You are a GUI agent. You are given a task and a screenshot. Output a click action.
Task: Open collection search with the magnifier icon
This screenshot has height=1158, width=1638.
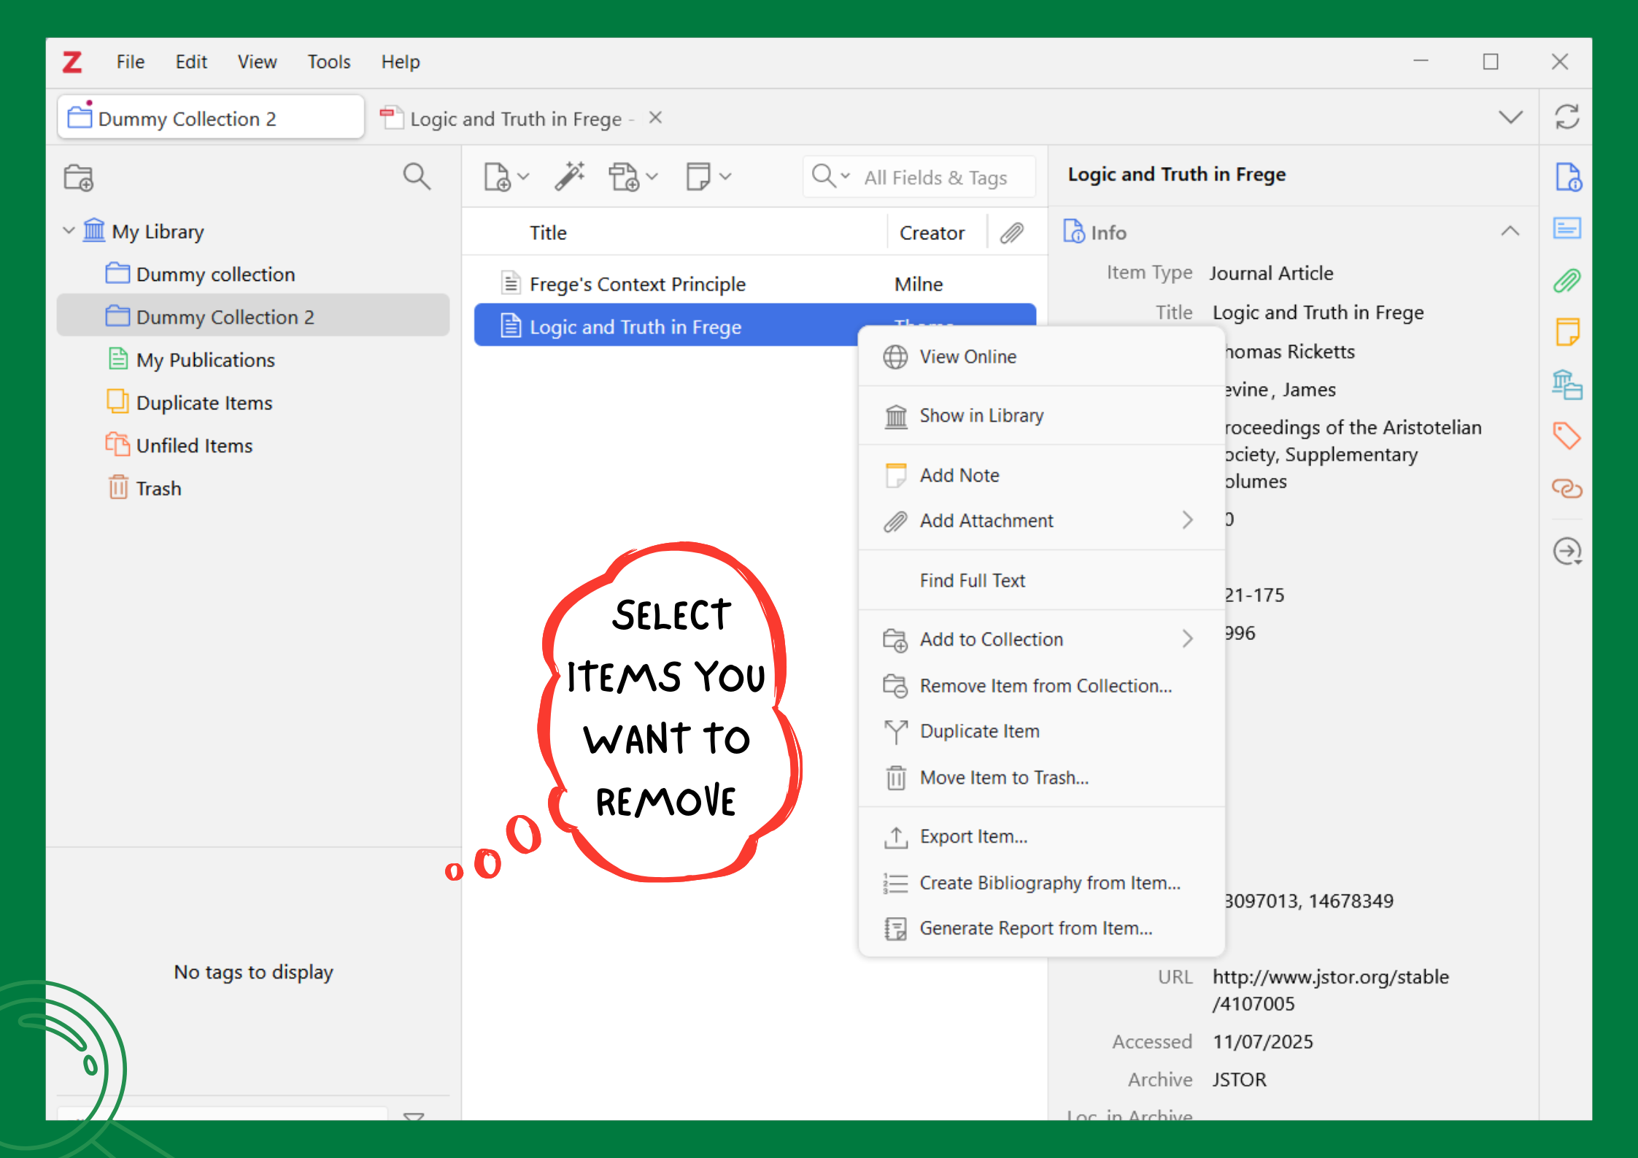click(417, 176)
